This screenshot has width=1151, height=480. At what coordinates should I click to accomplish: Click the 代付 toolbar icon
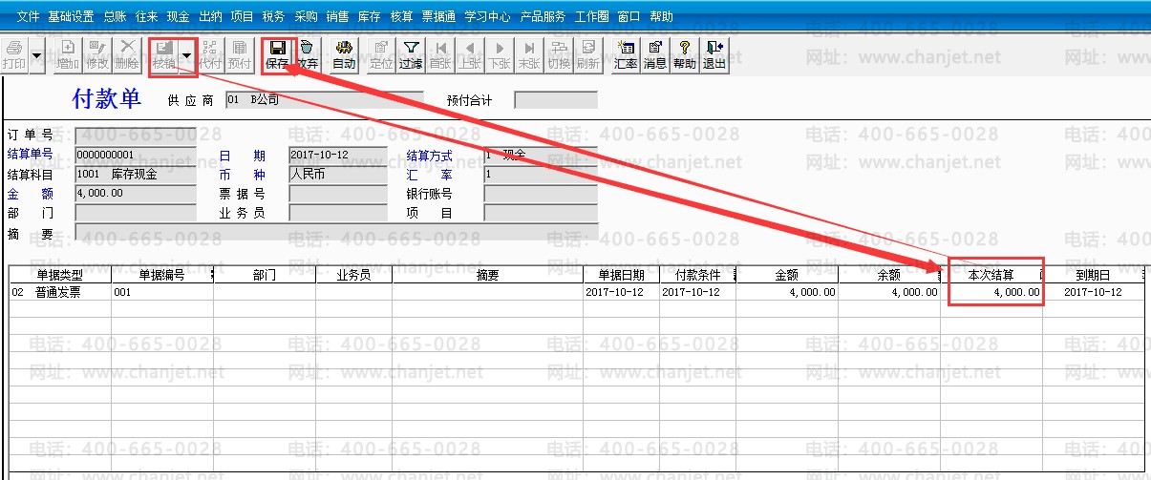pyautogui.click(x=211, y=54)
